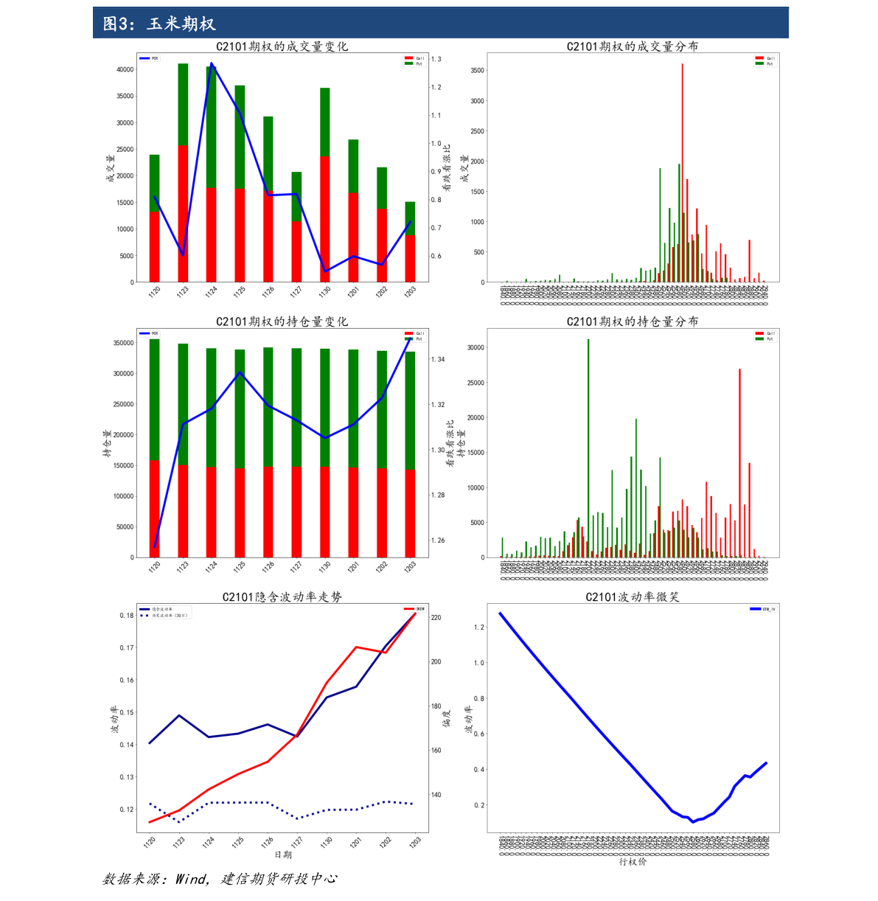Click the green Put swatch in 成交量分布 legend
The width and height of the screenshot is (878, 901).
tap(759, 63)
